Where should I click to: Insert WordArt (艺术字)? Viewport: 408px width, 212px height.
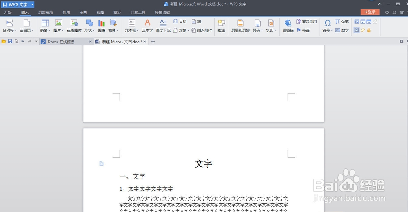point(147,26)
